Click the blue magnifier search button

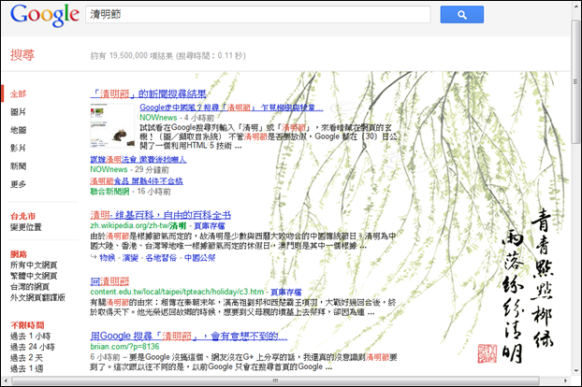click(461, 14)
